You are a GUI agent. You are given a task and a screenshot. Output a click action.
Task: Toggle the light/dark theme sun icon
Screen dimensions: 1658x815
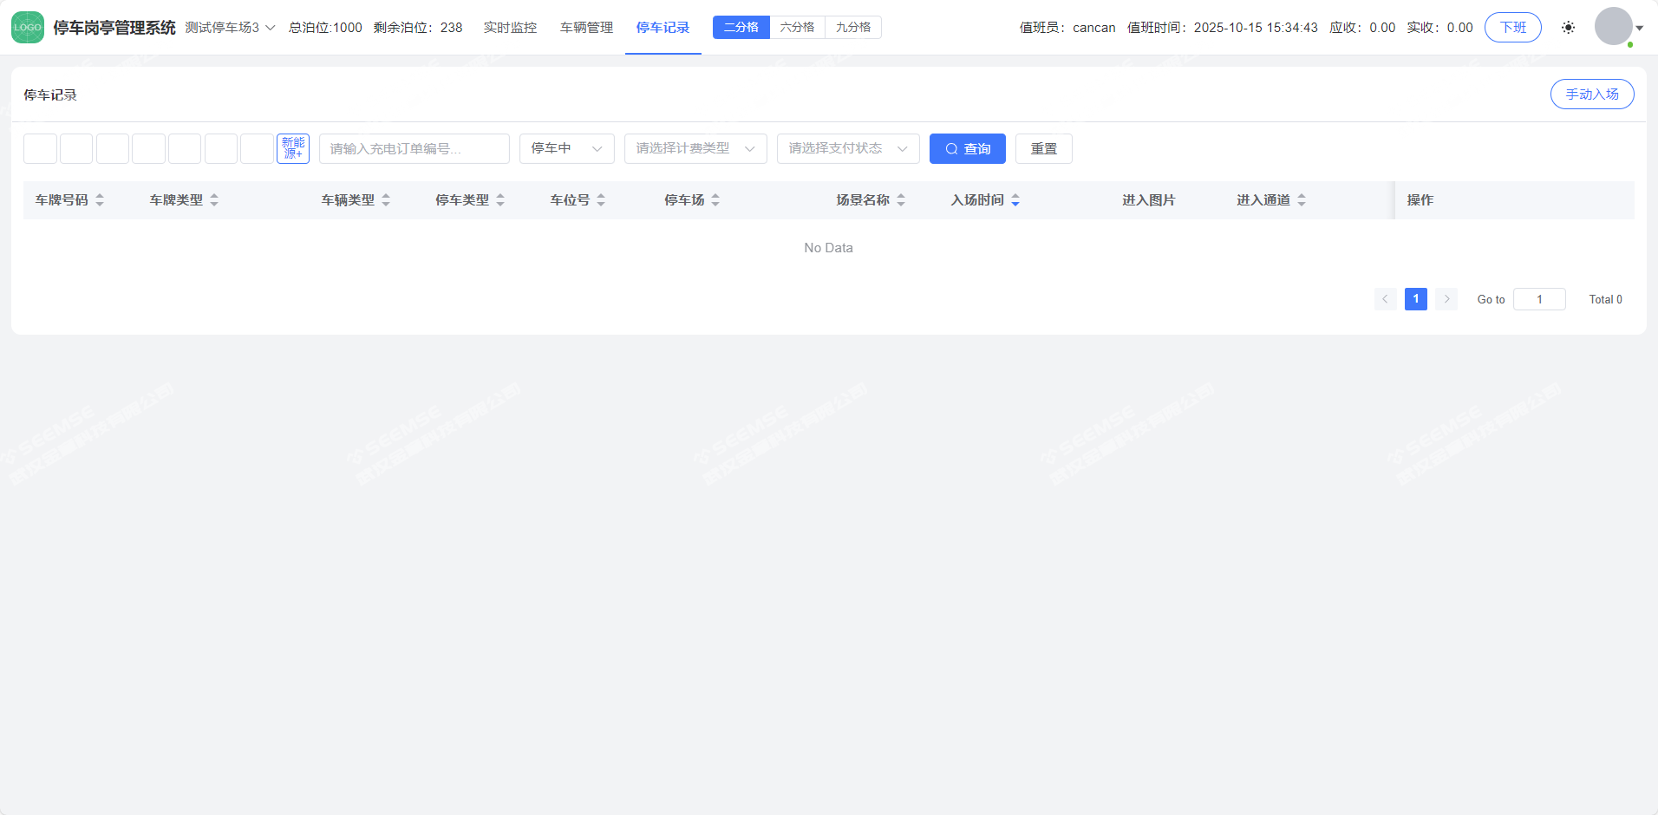click(x=1568, y=28)
